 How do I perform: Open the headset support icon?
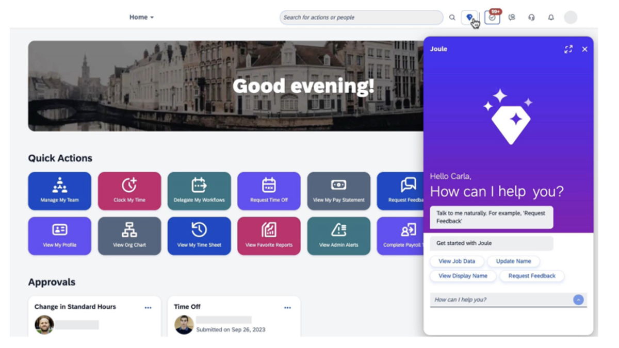click(x=531, y=18)
